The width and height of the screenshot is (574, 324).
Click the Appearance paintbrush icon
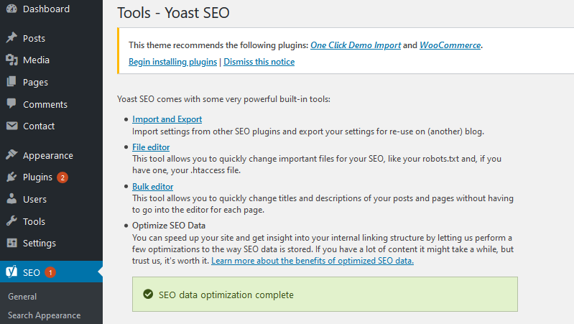coord(11,155)
